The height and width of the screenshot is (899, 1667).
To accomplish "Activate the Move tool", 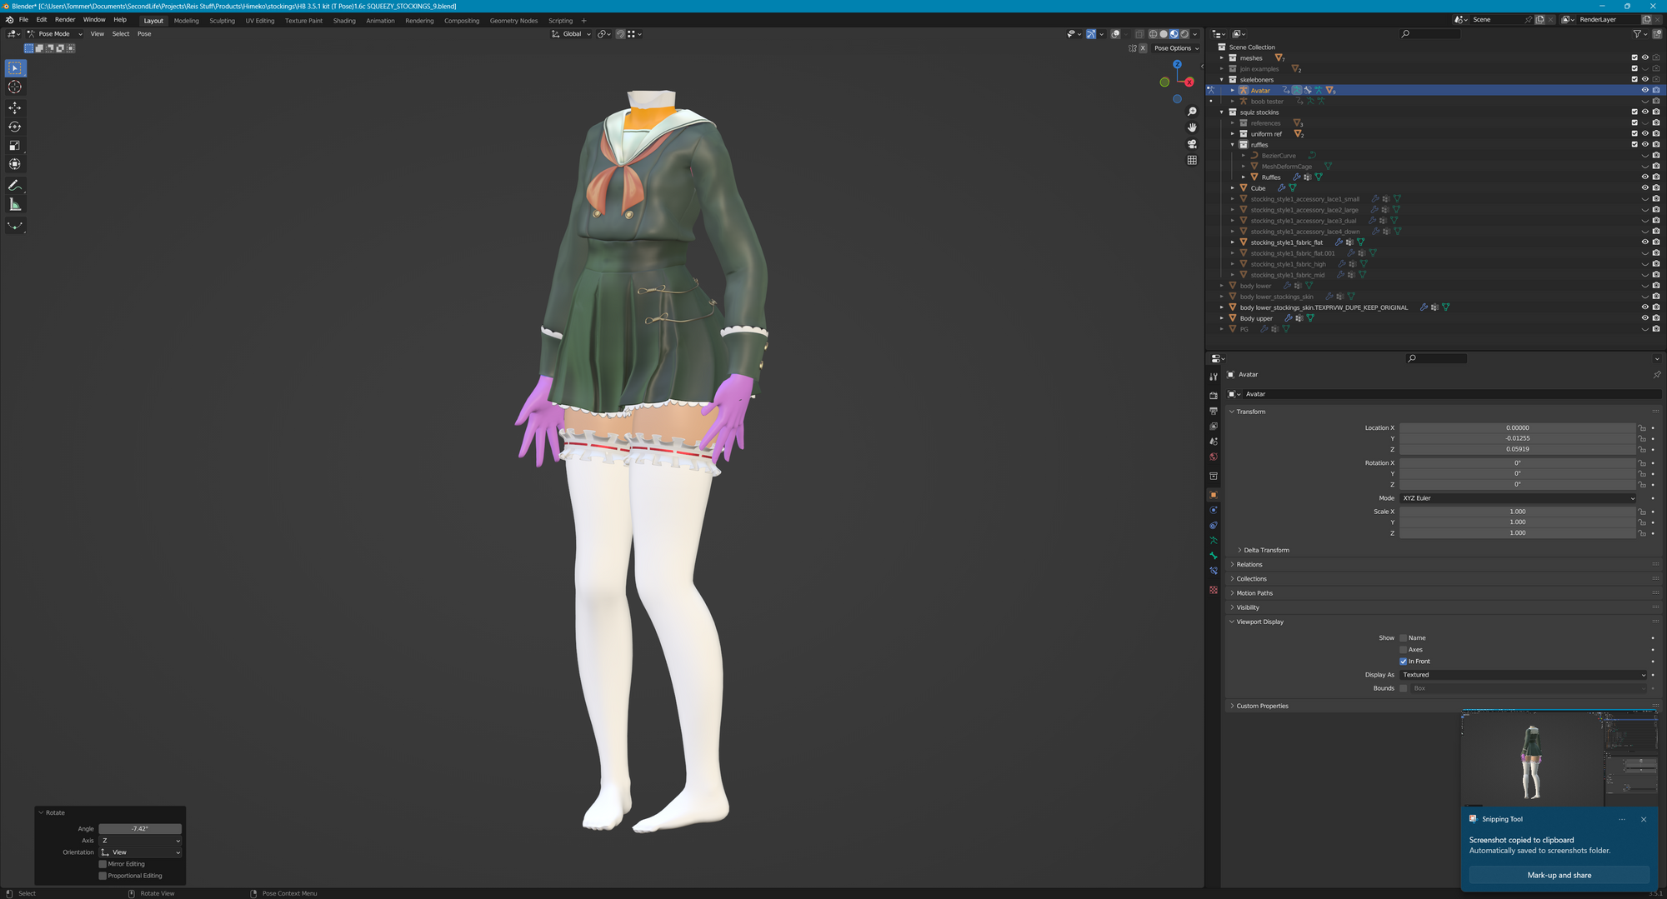I will pyautogui.click(x=15, y=107).
